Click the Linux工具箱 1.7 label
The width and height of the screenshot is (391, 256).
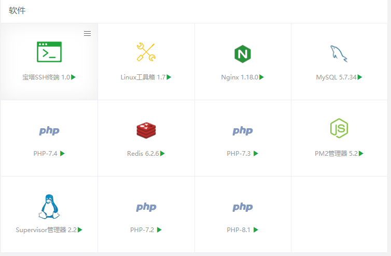coord(143,77)
